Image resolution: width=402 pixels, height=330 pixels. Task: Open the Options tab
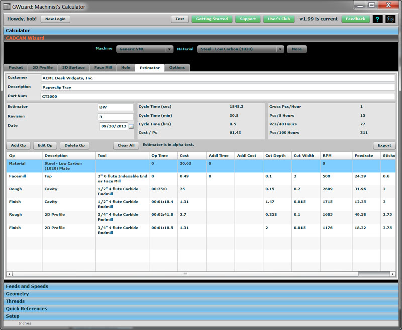pyautogui.click(x=177, y=68)
